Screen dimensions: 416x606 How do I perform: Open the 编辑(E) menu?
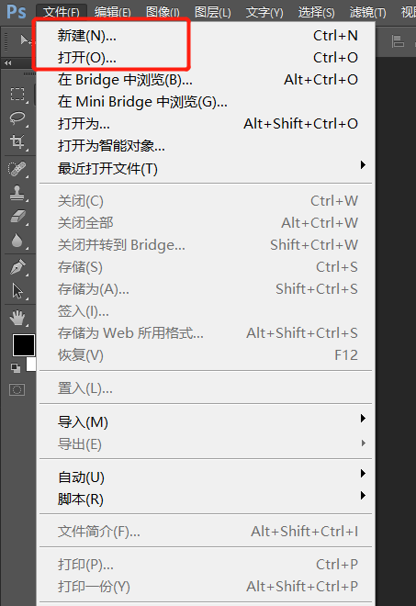coord(113,12)
